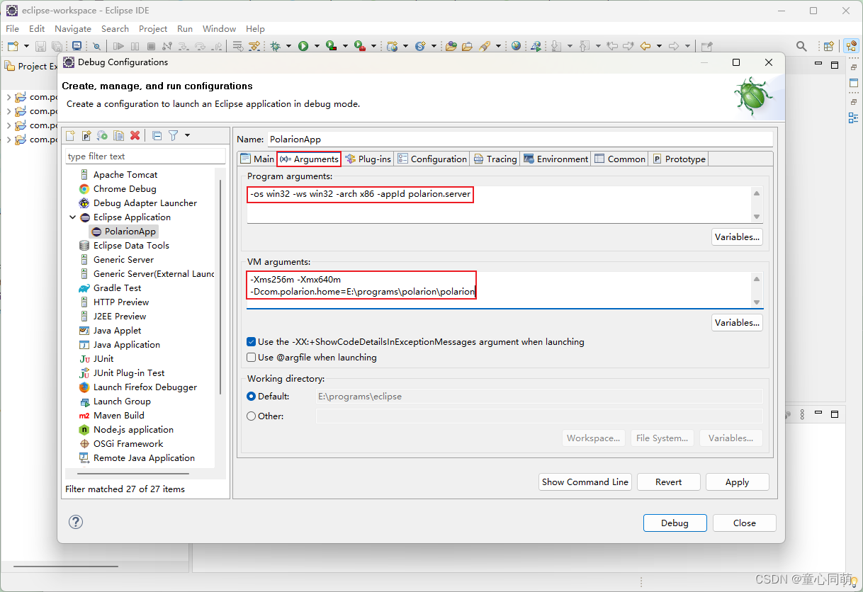This screenshot has width=863, height=592.
Task: Open the Prototype tab
Action: coord(679,159)
